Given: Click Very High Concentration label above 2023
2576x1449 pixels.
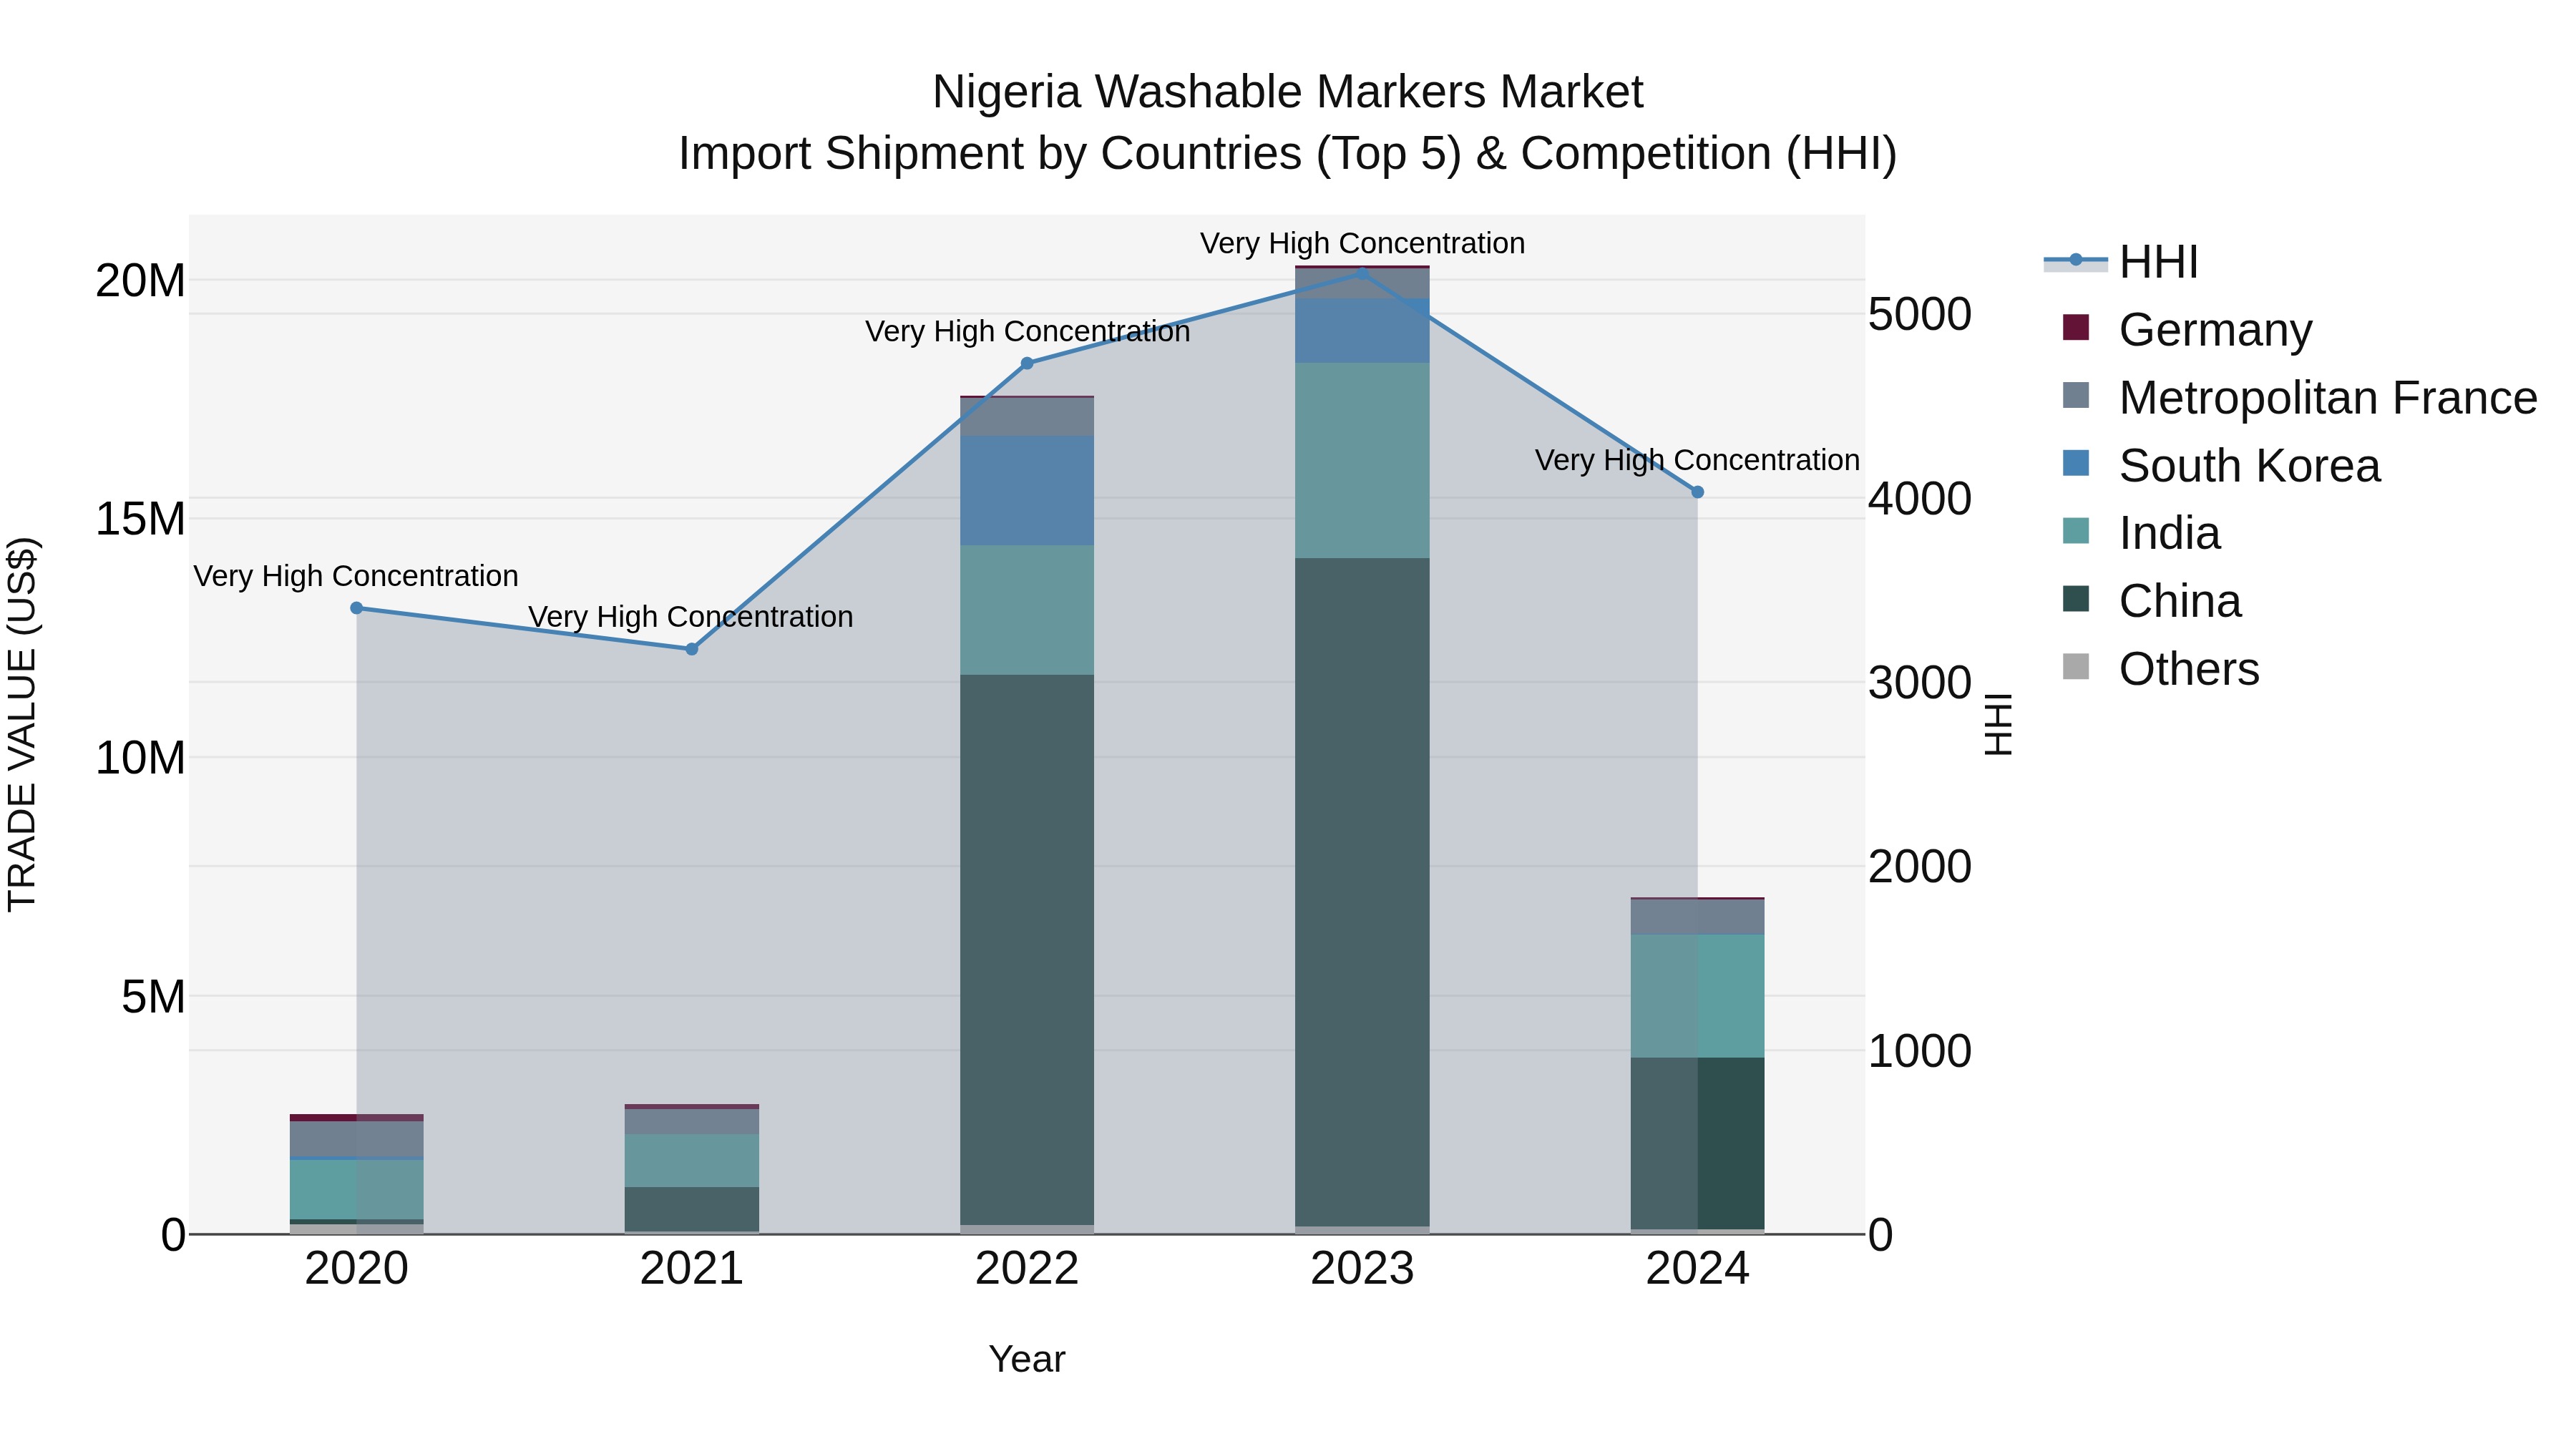Looking at the screenshot, I should tap(1362, 243).
